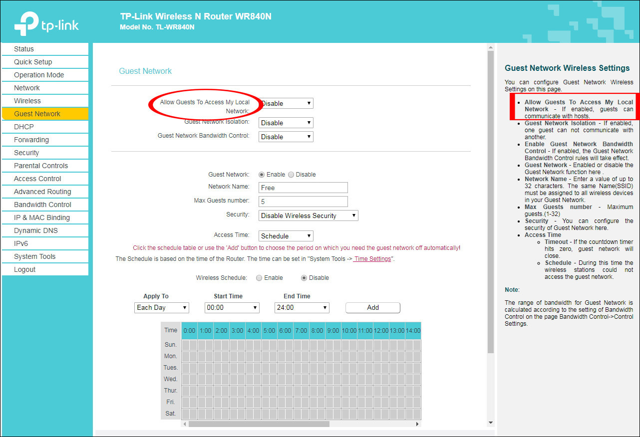Open the DHCP menu
The image size is (640, 437).
[45, 127]
